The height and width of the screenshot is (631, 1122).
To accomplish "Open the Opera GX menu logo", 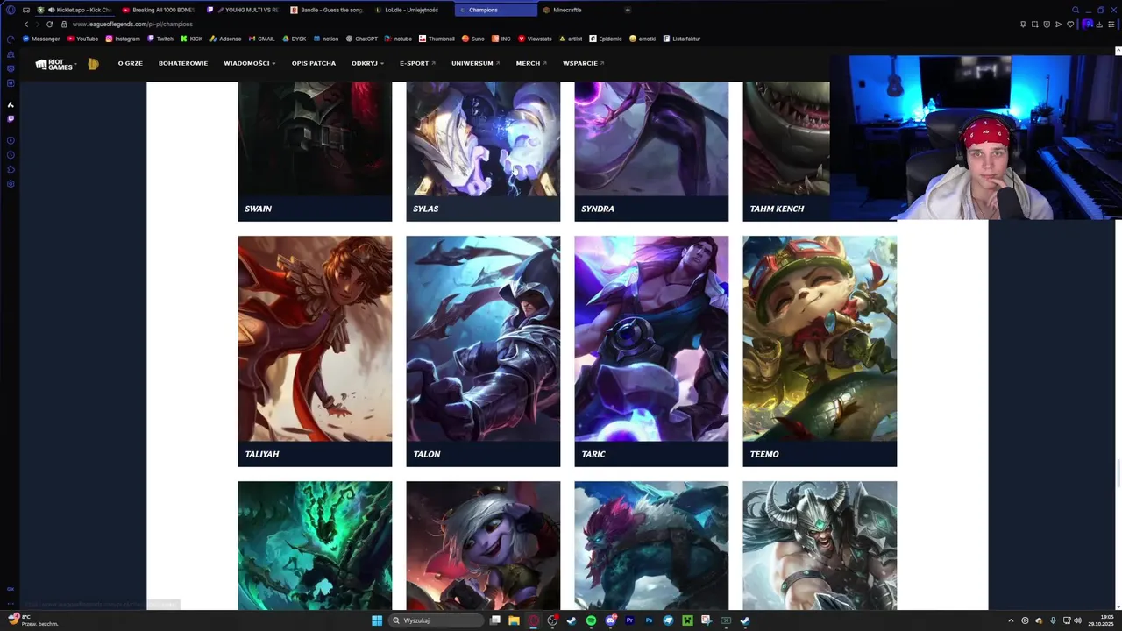I will click(11, 10).
